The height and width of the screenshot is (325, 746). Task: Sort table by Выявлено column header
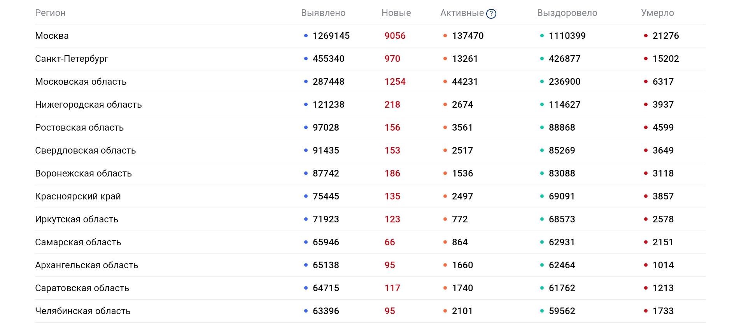click(323, 13)
